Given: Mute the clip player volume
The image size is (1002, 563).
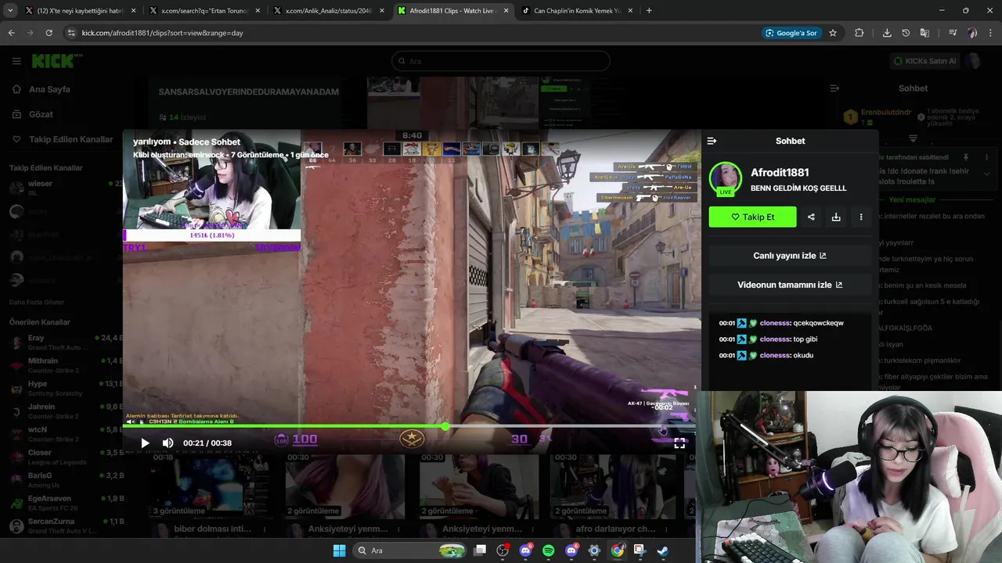Looking at the screenshot, I should coord(168,443).
